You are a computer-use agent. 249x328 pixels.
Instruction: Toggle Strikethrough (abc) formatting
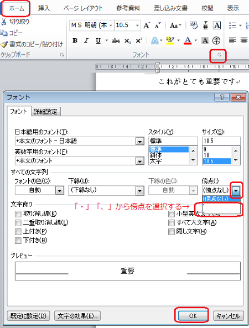pos(116,40)
